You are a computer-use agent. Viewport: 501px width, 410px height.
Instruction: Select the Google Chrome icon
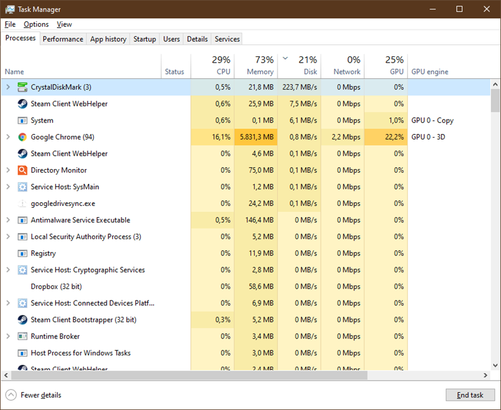(x=23, y=136)
